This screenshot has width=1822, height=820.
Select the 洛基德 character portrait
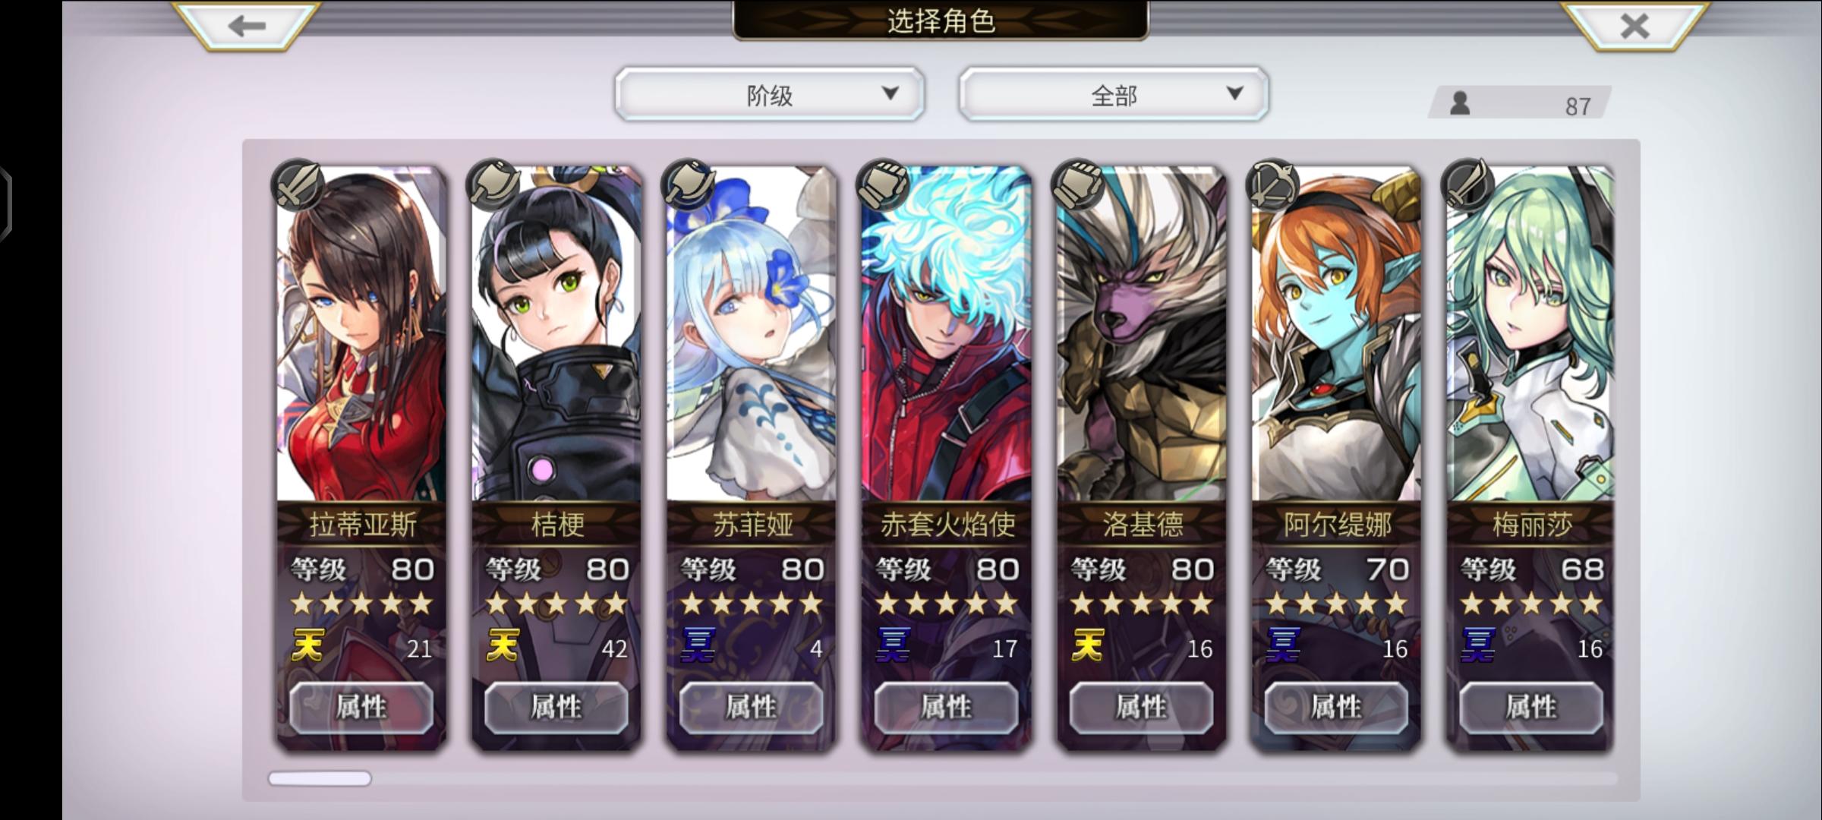coord(1142,334)
